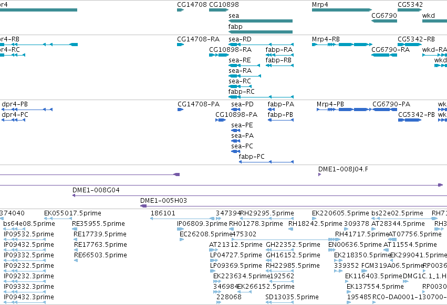This screenshot has height=305, width=447.
Task: Click the CG5342-RB transcript
Action: 410,45
